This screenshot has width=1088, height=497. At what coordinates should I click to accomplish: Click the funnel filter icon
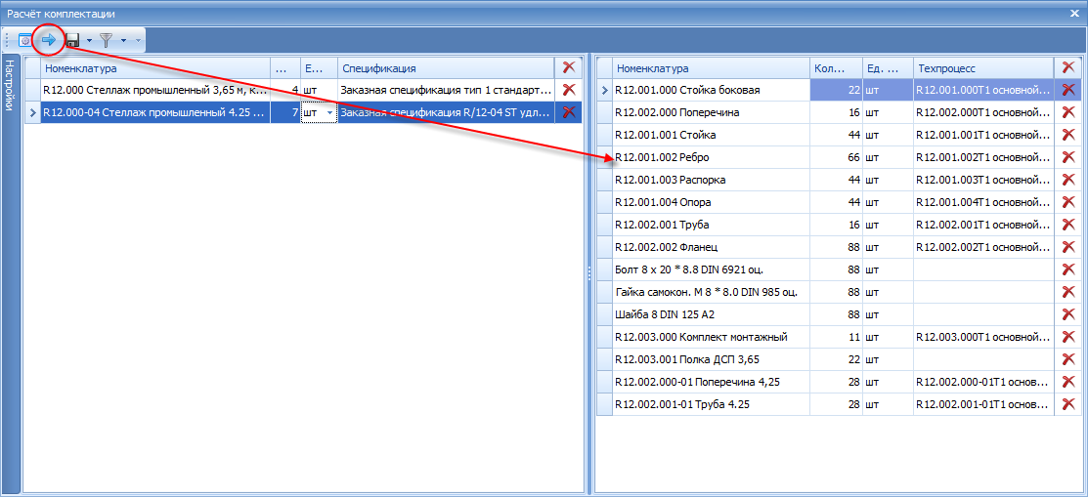pyautogui.click(x=107, y=41)
